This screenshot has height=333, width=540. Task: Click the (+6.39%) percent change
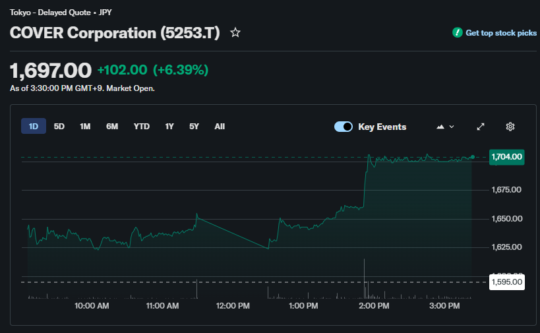click(181, 70)
